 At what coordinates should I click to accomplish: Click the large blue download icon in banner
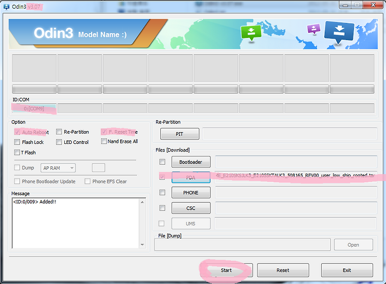339,32
